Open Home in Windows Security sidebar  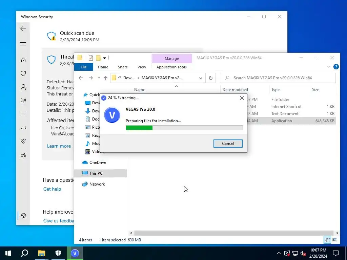coord(23,60)
